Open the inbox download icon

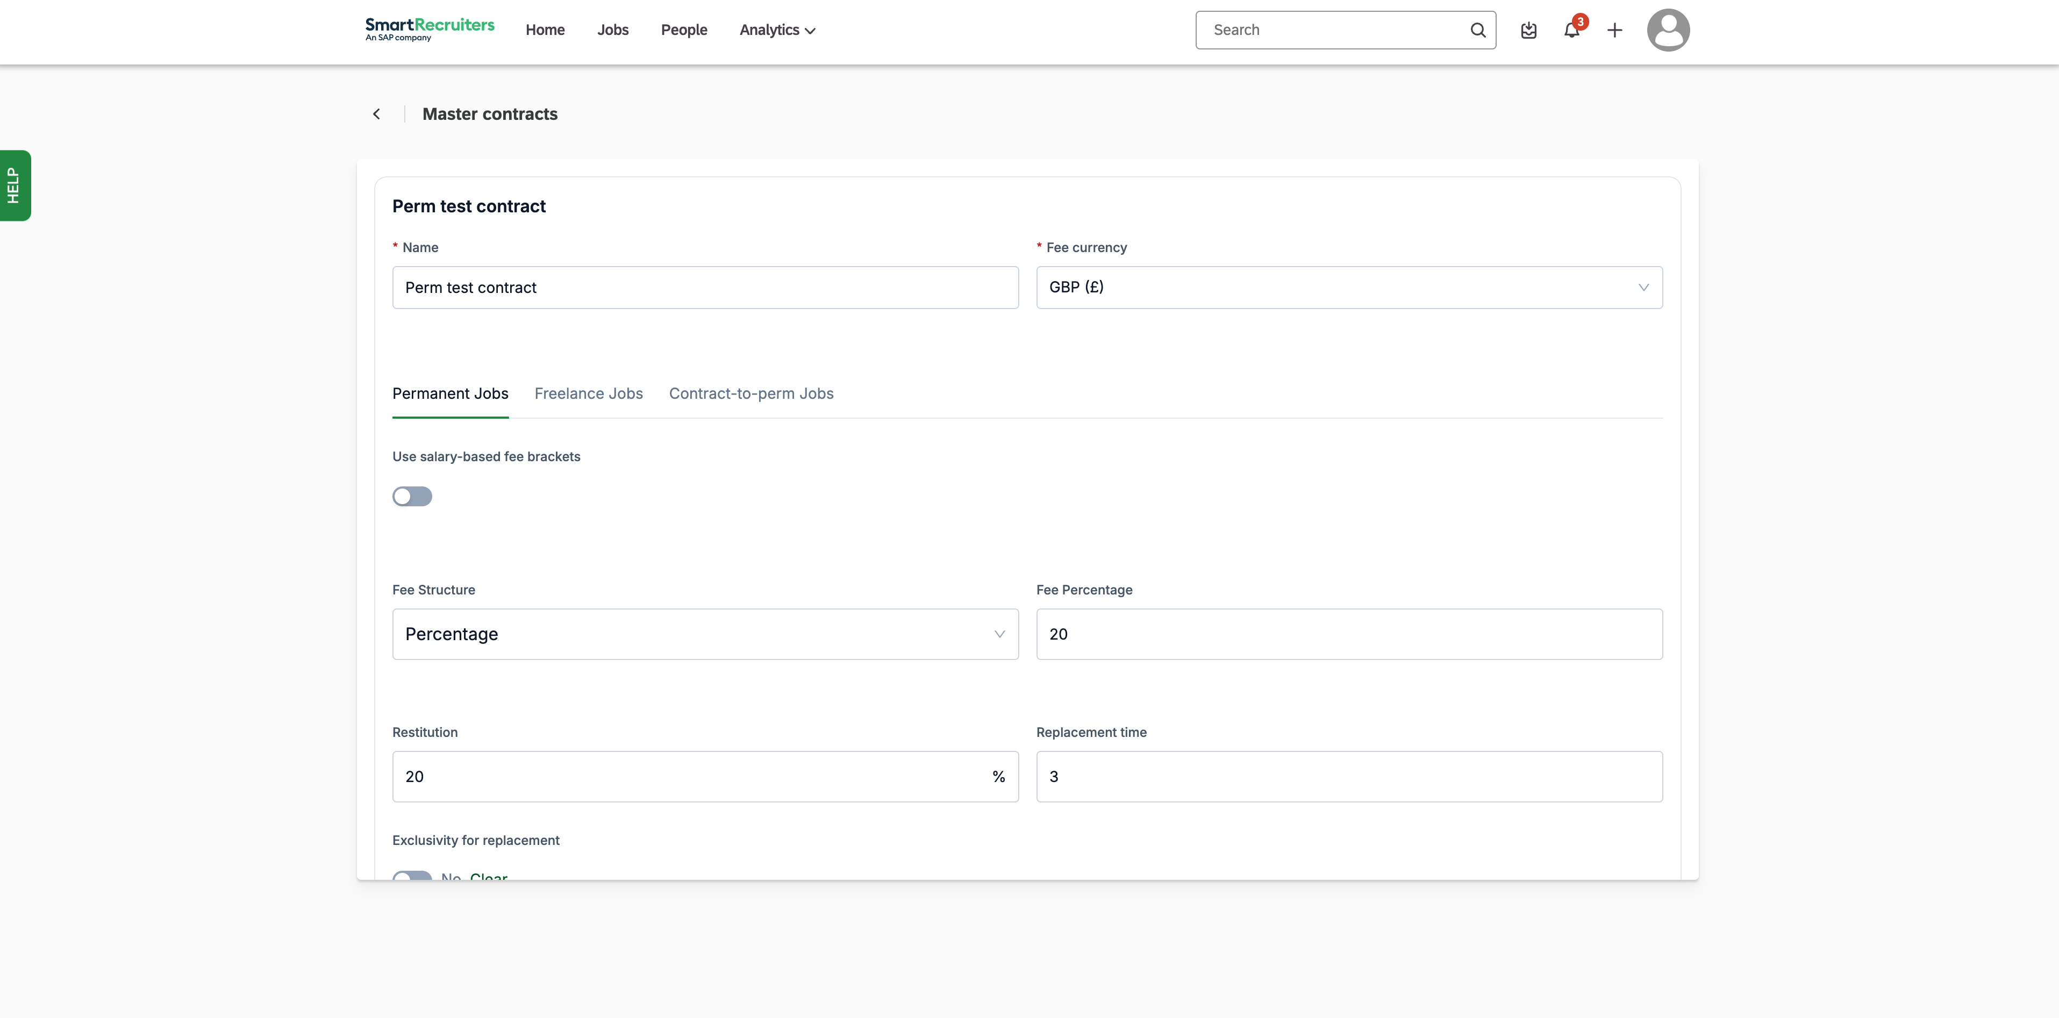[1528, 30]
